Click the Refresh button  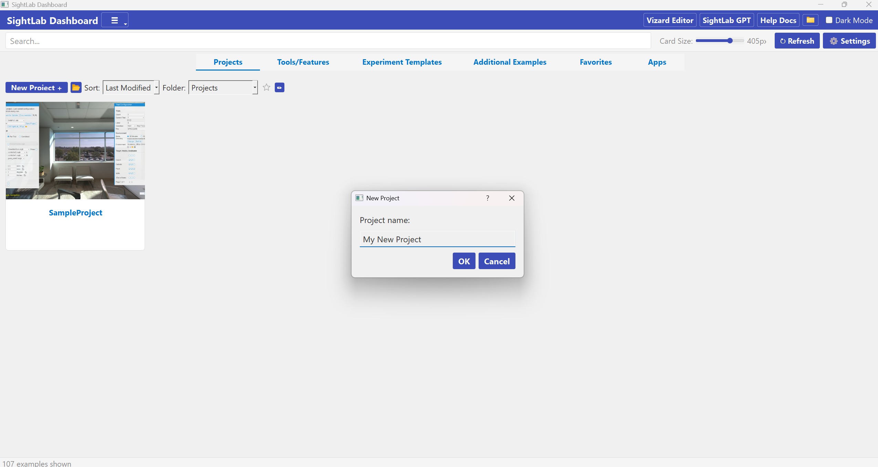coord(797,41)
